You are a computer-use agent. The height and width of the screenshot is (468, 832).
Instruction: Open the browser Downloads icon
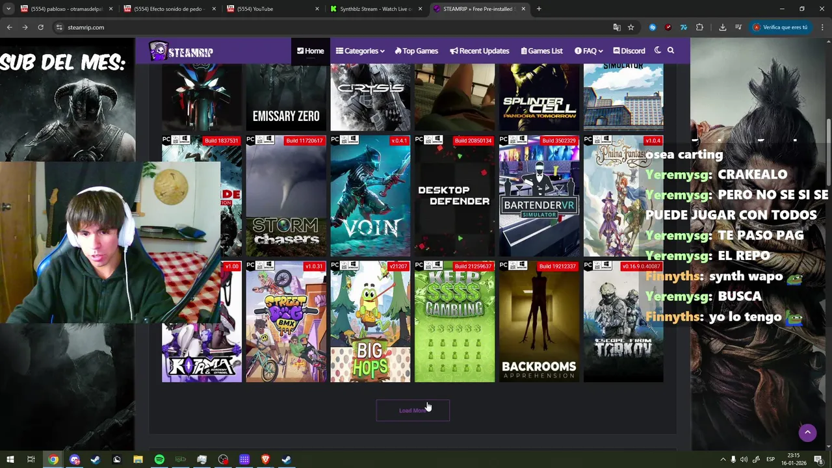[x=723, y=27]
